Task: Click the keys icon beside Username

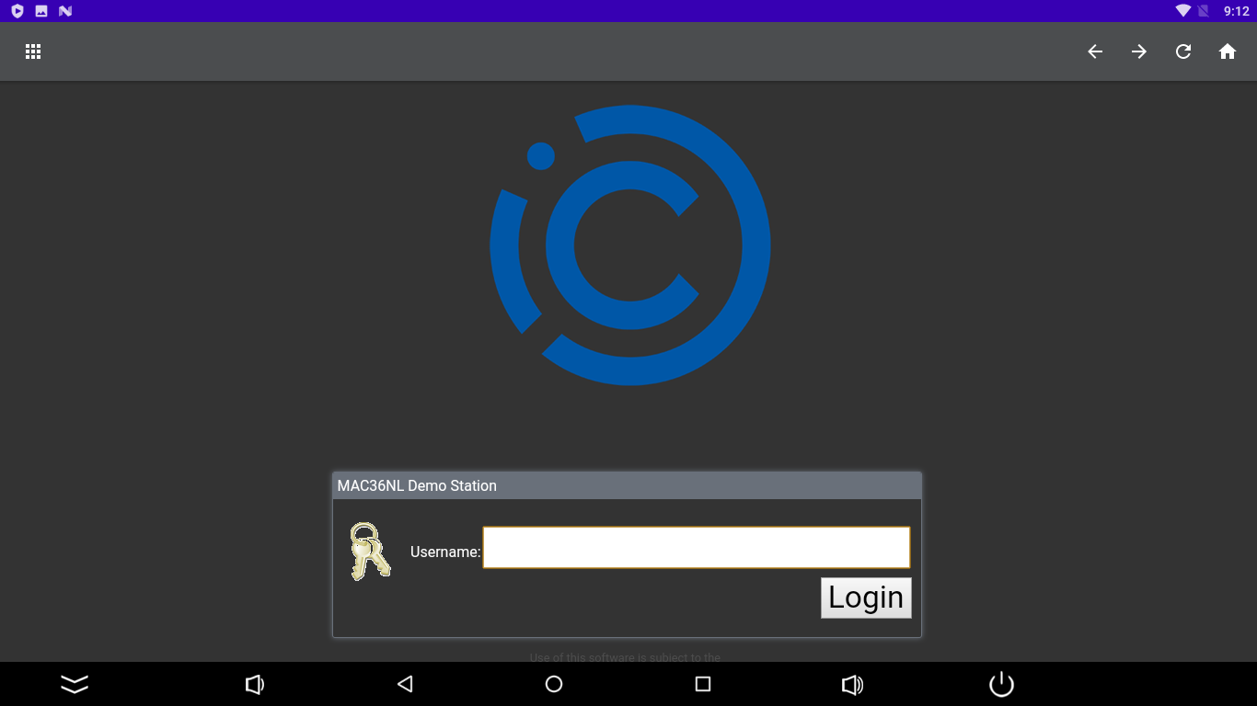Action: (370, 552)
